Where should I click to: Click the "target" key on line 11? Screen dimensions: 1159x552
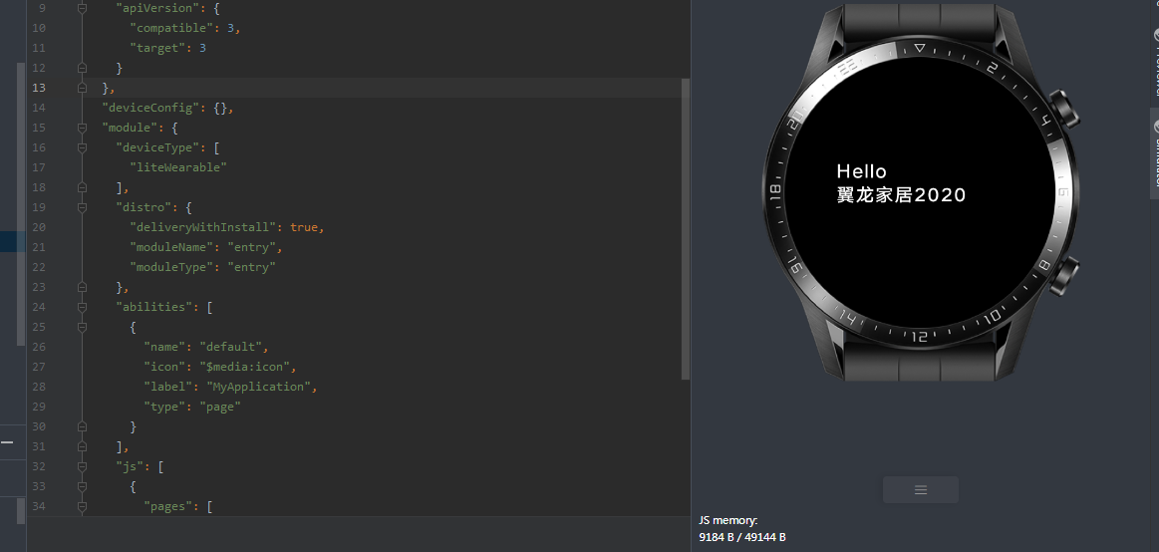click(157, 48)
